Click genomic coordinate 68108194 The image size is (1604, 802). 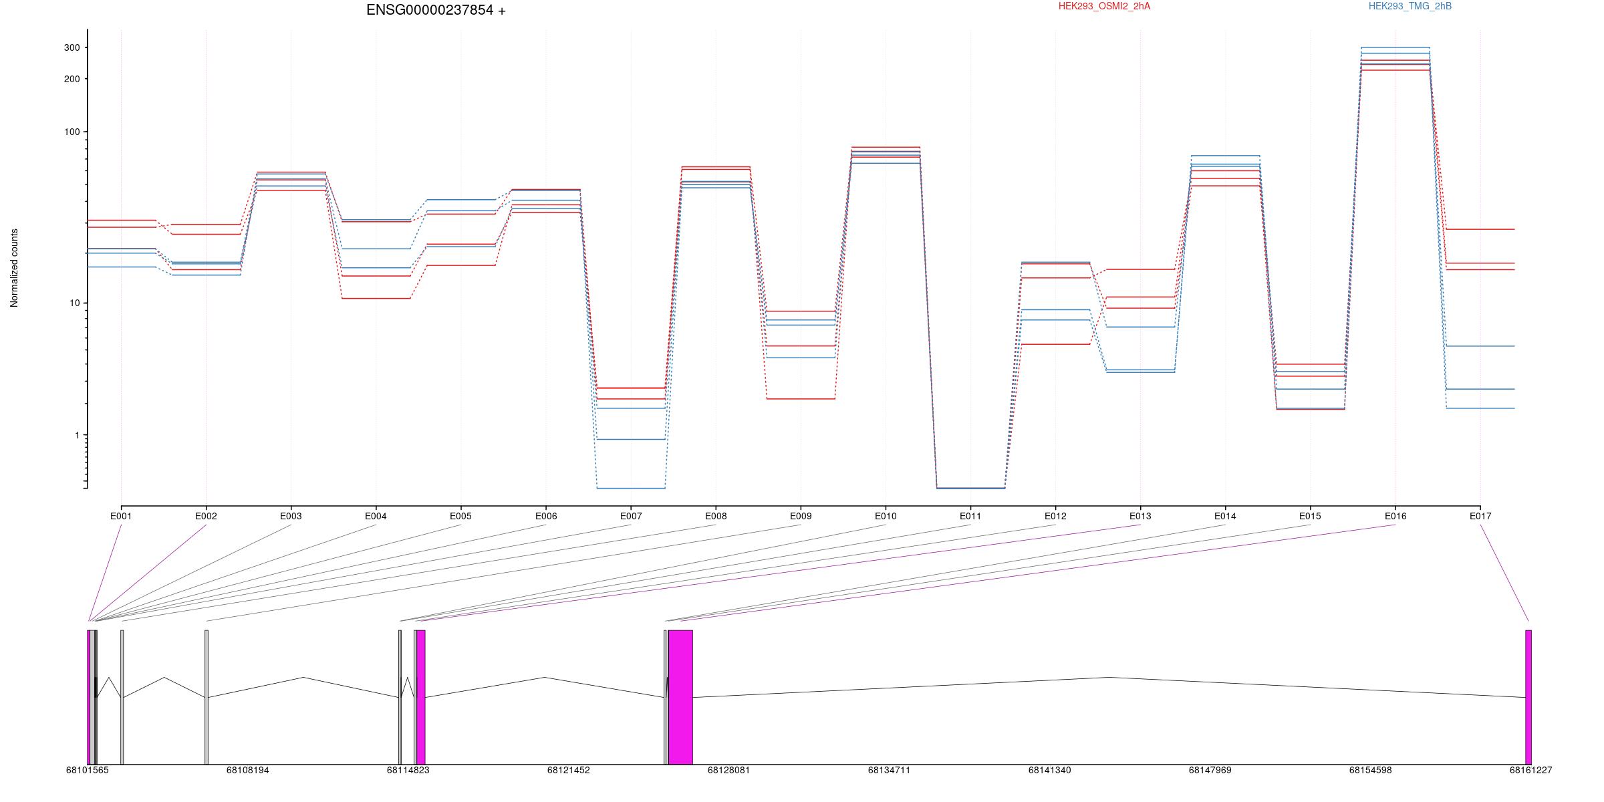(x=248, y=770)
